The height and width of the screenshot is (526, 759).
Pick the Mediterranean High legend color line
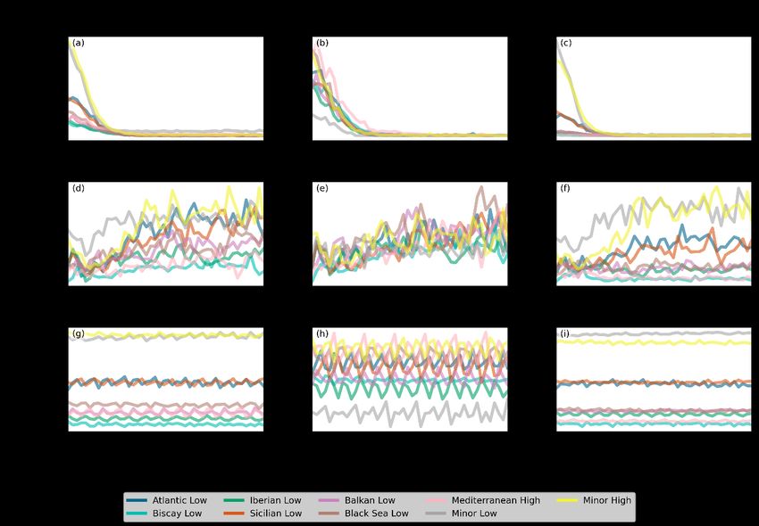click(x=437, y=500)
